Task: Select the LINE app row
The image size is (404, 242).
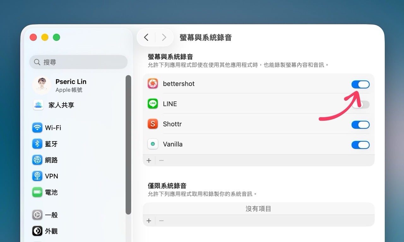Action: click(246, 104)
